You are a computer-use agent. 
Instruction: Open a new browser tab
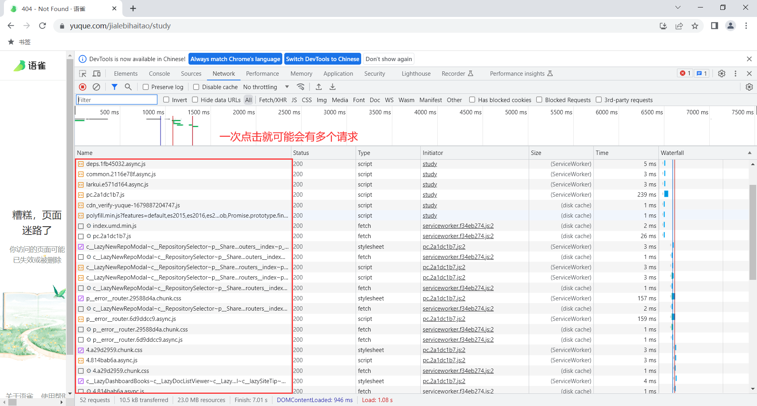click(133, 8)
